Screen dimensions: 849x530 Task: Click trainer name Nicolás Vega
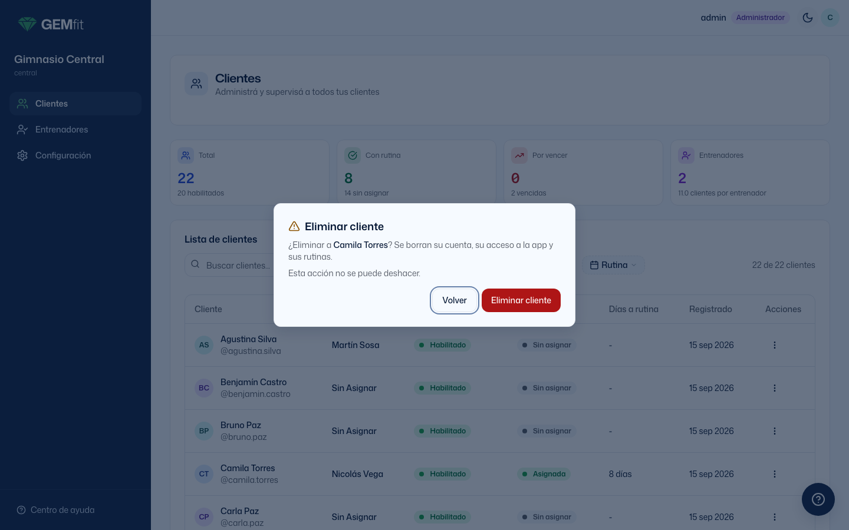point(357,474)
